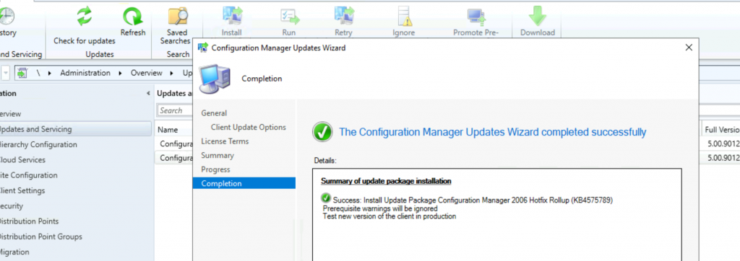Screen dimensions: 740x261
Task: Click Overview in the breadcrumb
Action: [146, 73]
